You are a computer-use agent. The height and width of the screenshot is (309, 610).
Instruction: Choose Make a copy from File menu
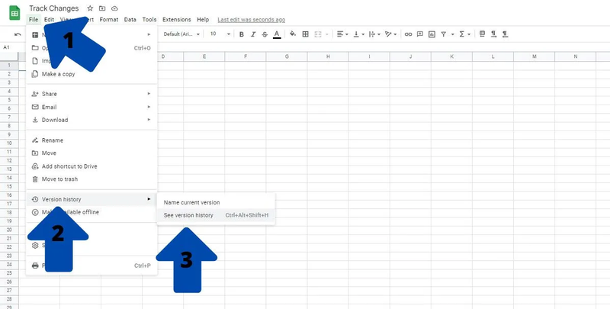tap(91, 74)
